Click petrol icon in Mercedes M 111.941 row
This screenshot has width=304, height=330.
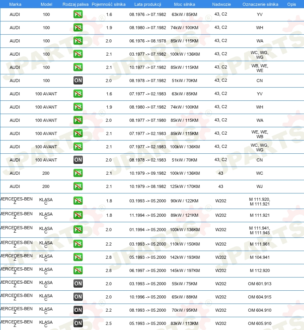coord(78,229)
